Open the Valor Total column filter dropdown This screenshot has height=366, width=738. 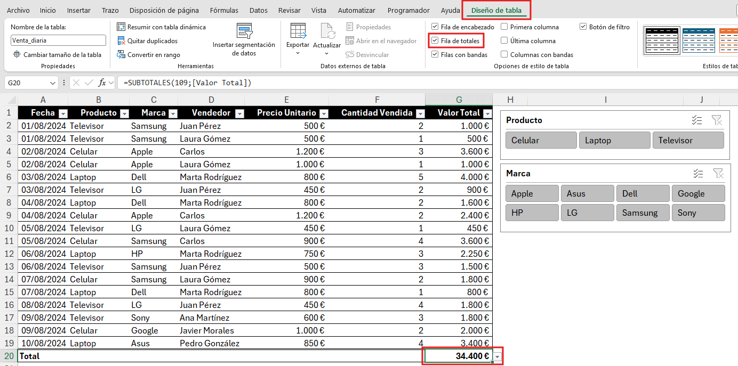(x=487, y=113)
